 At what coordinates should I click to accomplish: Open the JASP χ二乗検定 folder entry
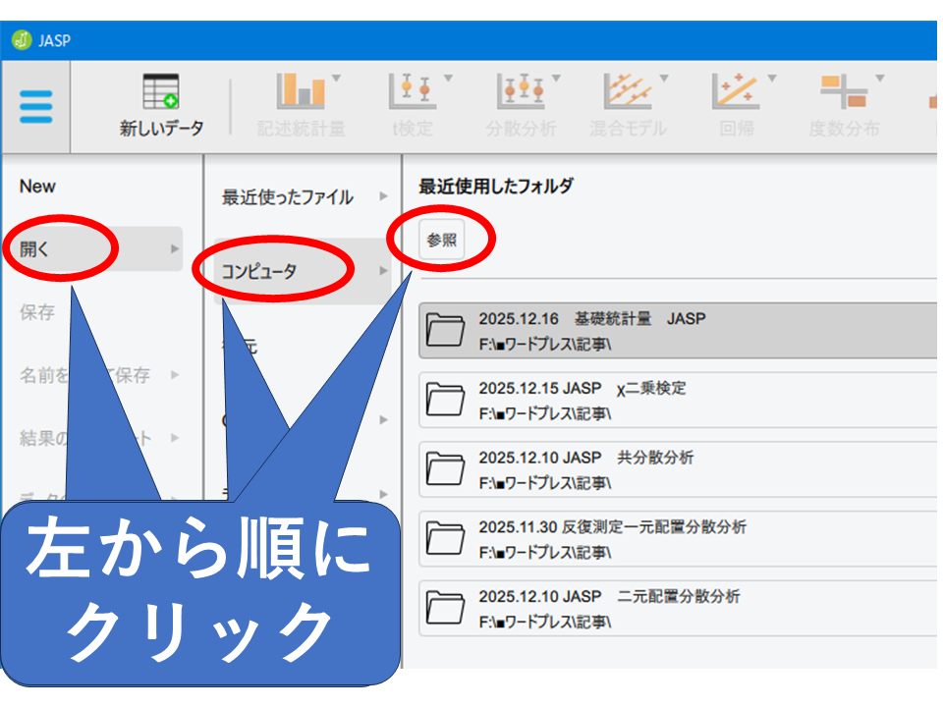[678, 400]
